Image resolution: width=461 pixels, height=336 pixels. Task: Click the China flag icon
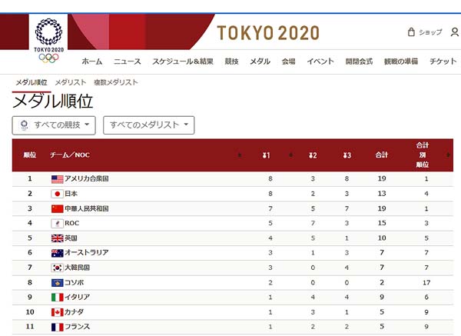(57, 208)
